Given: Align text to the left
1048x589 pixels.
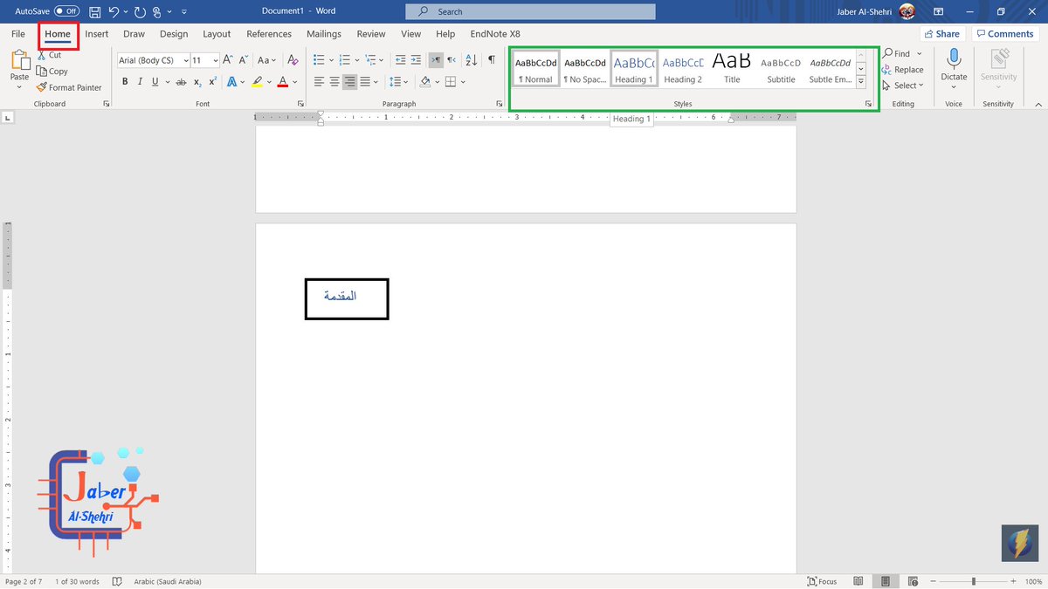Looking at the screenshot, I should [320, 82].
